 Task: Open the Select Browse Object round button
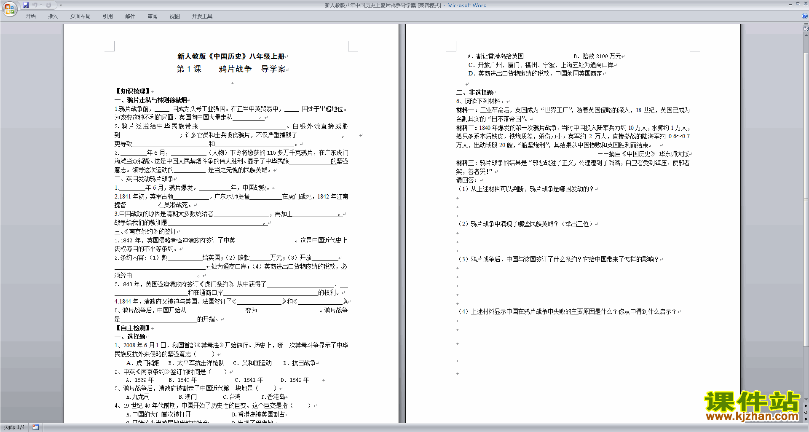(806, 412)
